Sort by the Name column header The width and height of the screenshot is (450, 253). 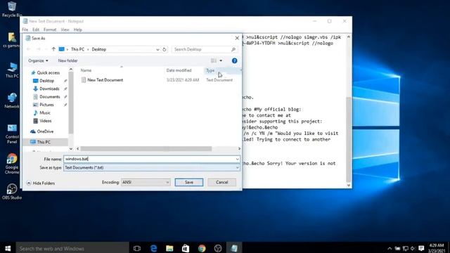click(x=86, y=70)
